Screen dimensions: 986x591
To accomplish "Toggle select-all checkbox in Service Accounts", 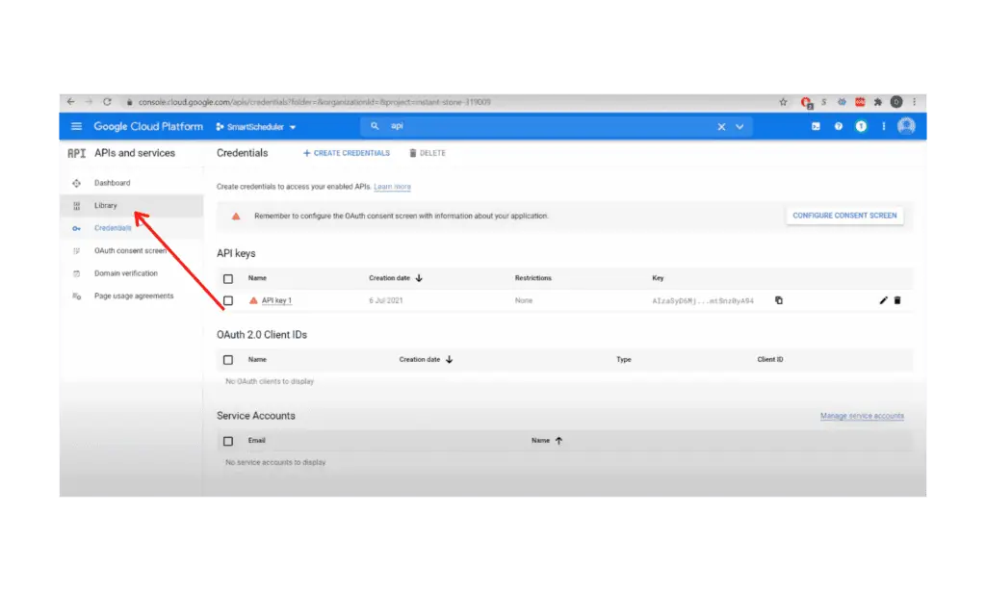I will pos(228,441).
